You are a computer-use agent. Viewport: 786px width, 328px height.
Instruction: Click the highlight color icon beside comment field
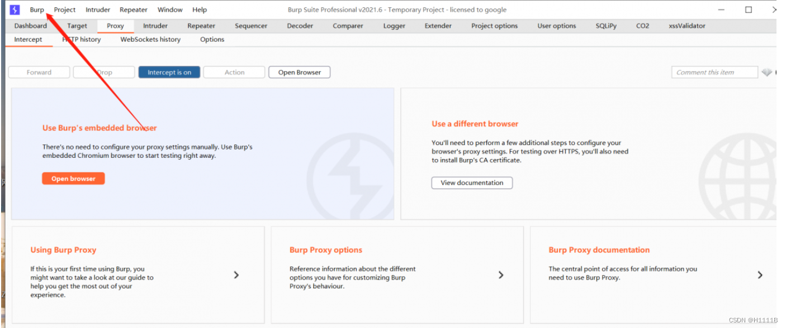coord(766,72)
